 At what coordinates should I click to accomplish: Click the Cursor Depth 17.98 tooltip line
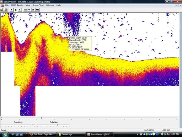(x=78, y=40)
